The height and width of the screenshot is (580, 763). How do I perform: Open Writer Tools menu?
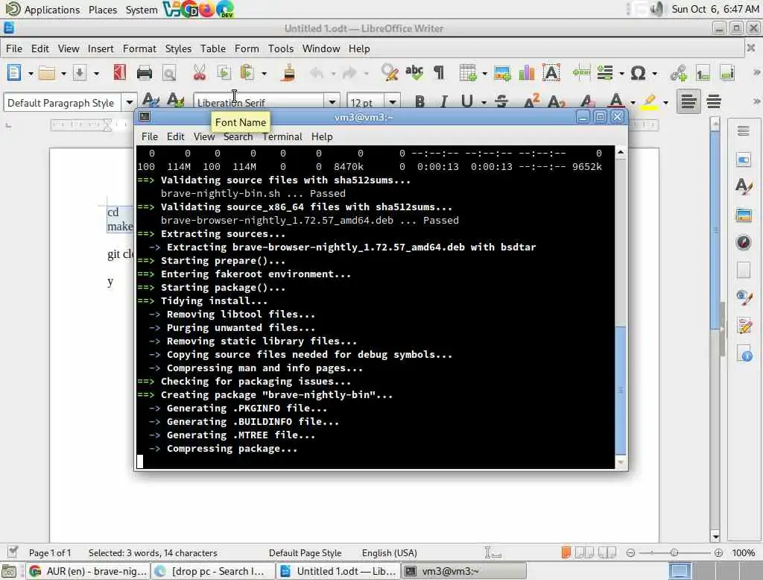pos(281,48)
